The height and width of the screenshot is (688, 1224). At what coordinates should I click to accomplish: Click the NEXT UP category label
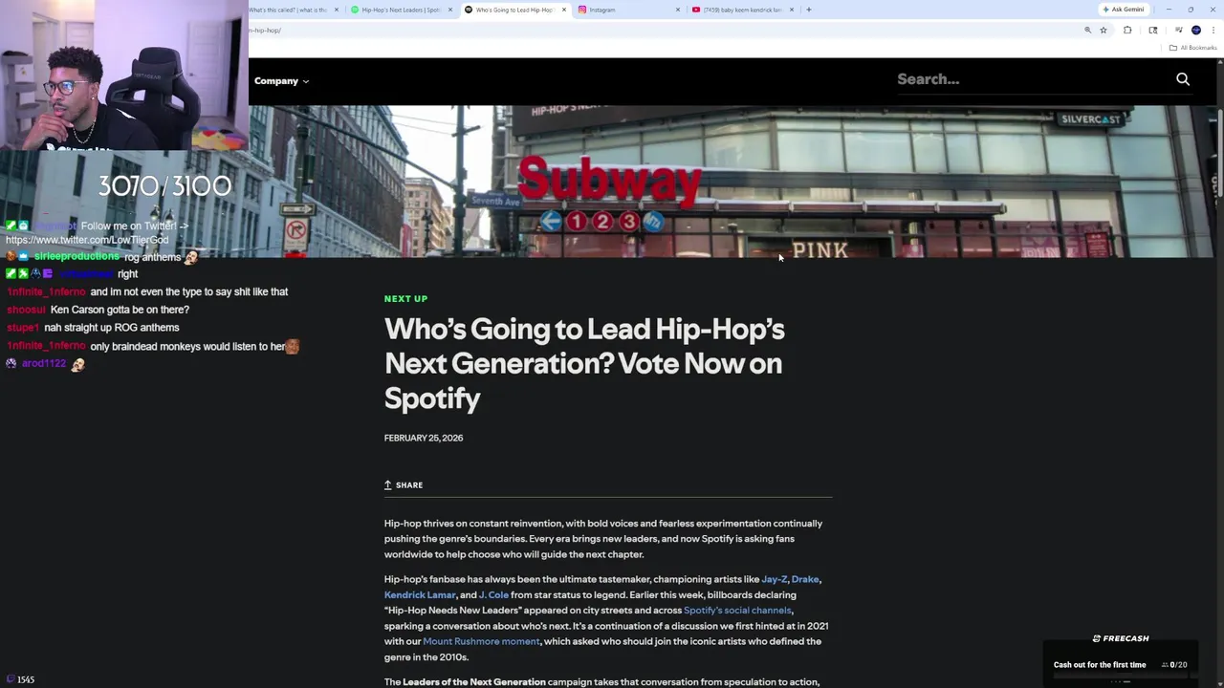click(405, 299)
